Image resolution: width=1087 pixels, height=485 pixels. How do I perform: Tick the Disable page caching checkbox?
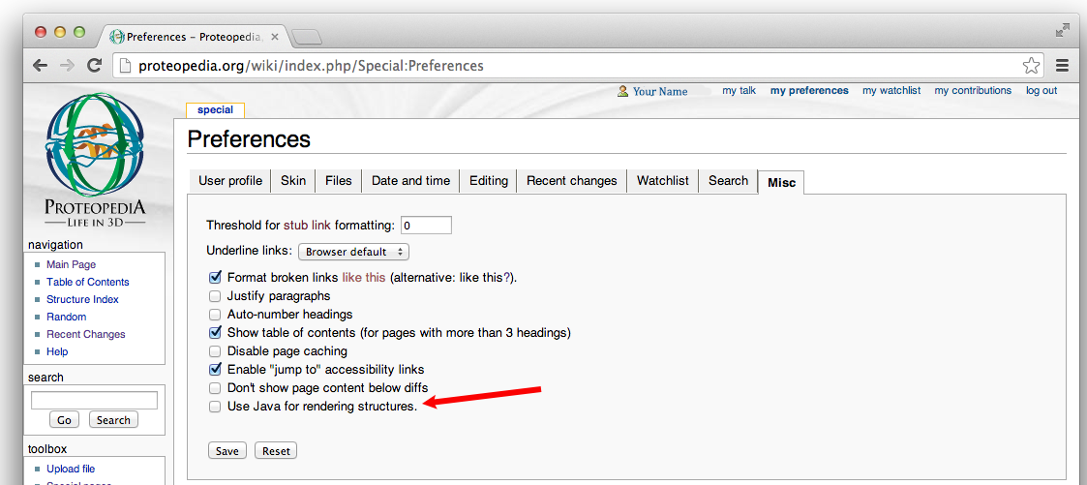[x=215, y=351]
